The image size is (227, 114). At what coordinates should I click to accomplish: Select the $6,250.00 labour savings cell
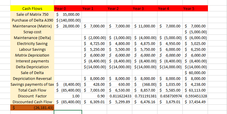click(195, 49)
